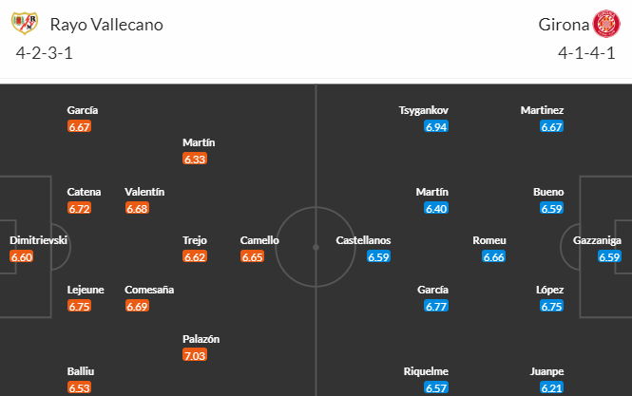Image resolution: width=632 pixels, height=396 pixels.
Task: Select Romeu in Girona's midfield
Action: pyautogui.click(x=488, y=240)
